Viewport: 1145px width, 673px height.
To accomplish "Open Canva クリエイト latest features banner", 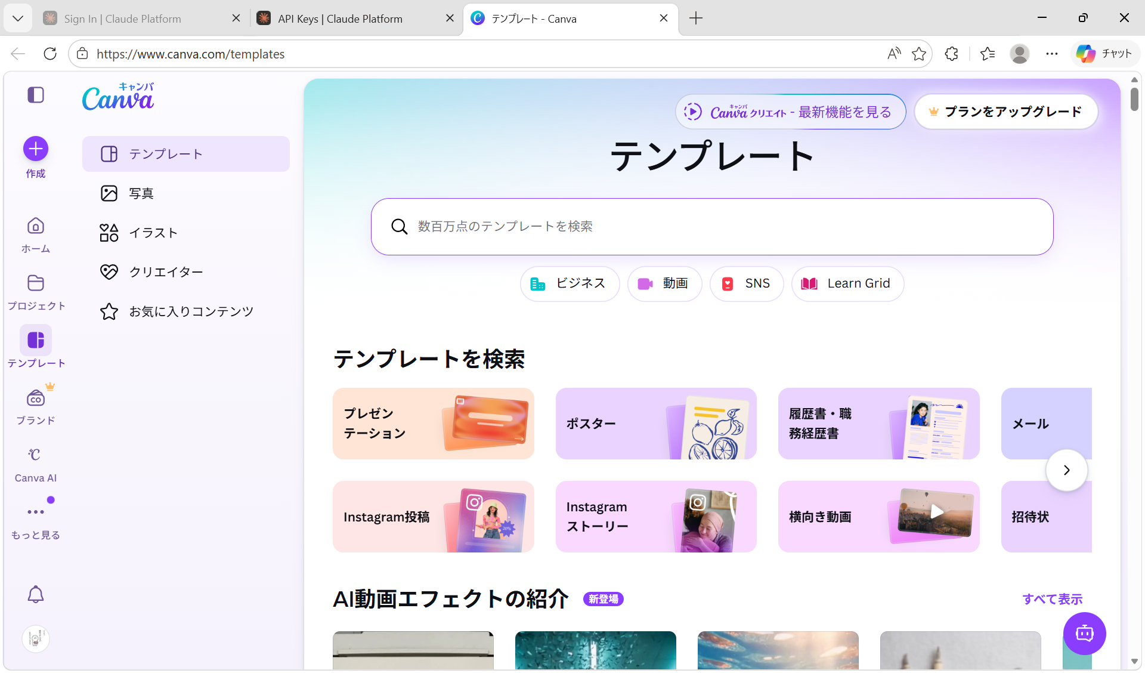I will tap(791, 112).
